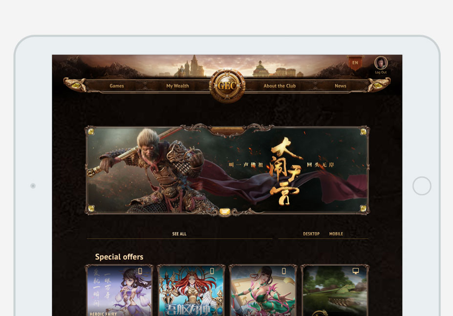The width and height of the screenshot is (453, 316).
Task: Click the right yellow gem ornament on the nav bar
Action: pyautogui.click(x=378, y=85)
